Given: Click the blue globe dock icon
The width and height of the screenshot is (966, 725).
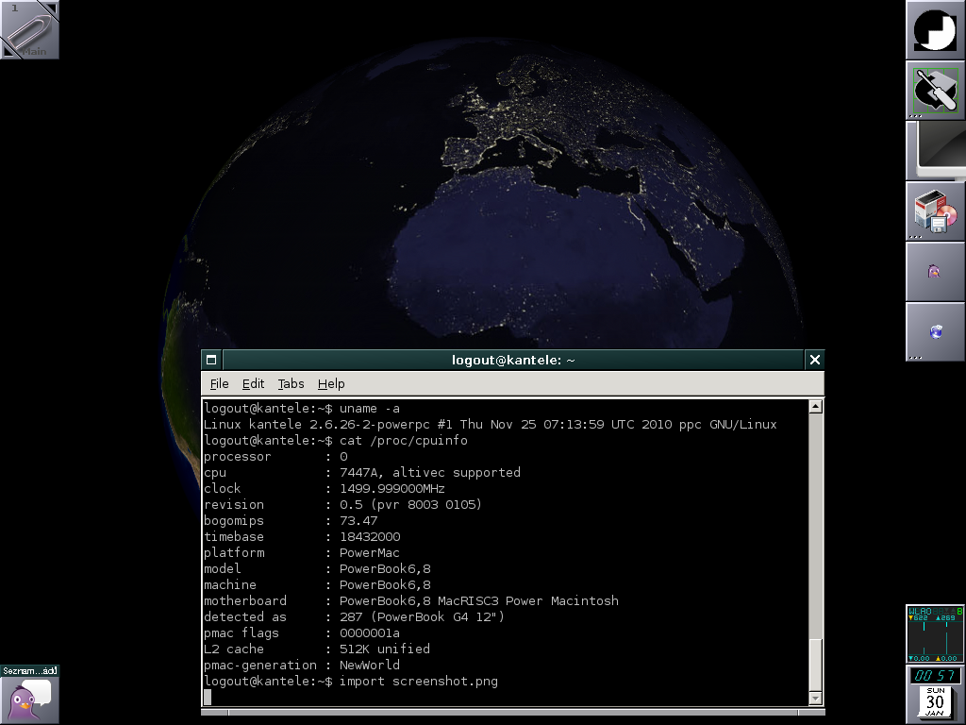Looking at the screenshot, I should click(x=935, y=331).
